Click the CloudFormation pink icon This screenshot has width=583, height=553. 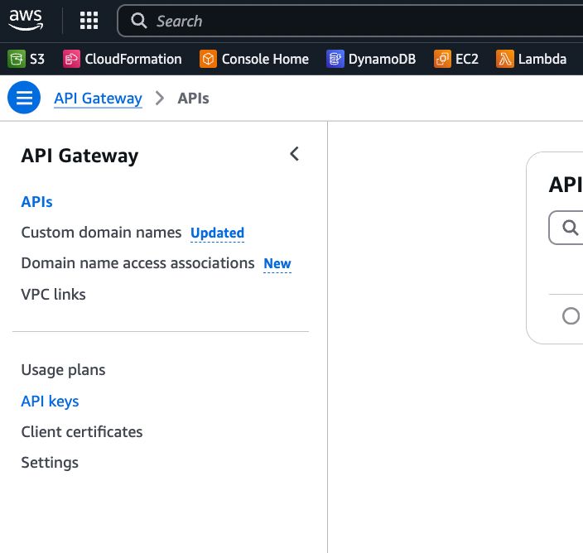pos(71,59)
